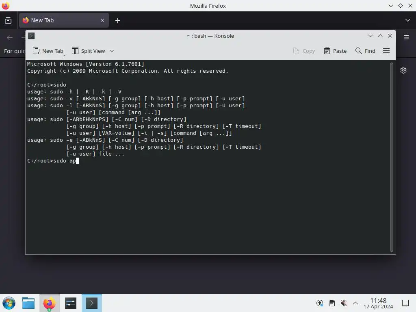The width and height of the screenshot is (416, 312).
Task: Open the file manager from taskbar
Action: 28,303
